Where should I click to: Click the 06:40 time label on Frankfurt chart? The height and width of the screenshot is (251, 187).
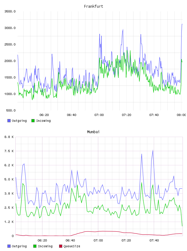pyautogui.click(x=72, y=115)
